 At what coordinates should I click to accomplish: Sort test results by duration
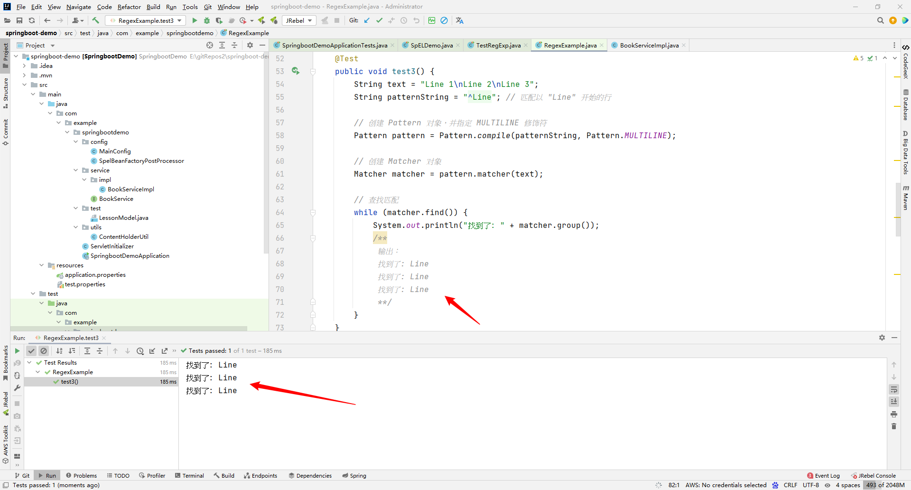coord(72,351)
